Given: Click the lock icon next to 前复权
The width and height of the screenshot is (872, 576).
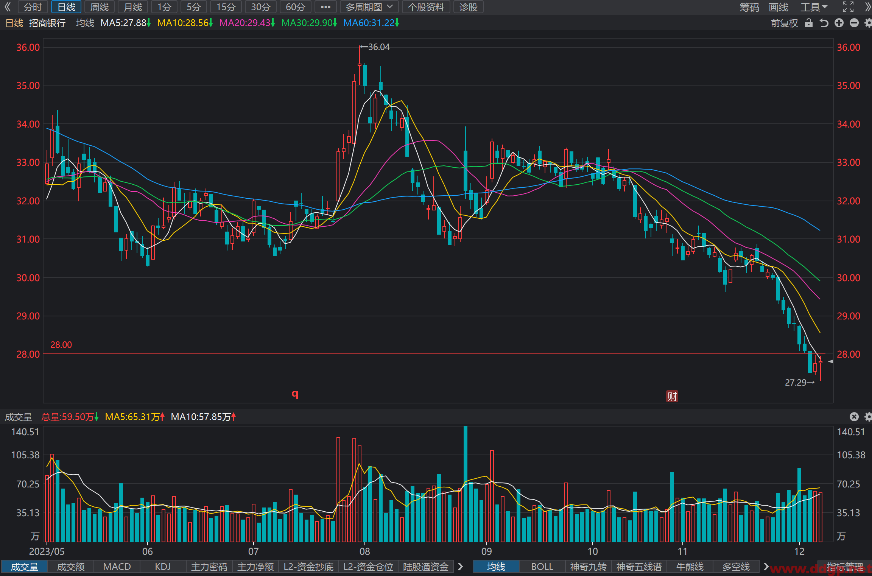Looking at the screenshot, I should 809,23.
